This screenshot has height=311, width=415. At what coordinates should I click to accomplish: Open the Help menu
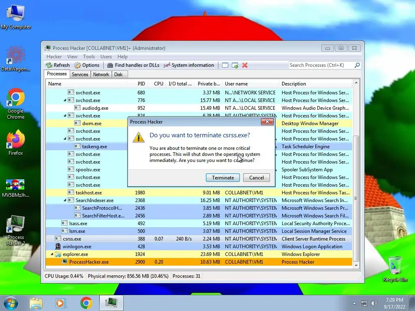click(122, 57)
